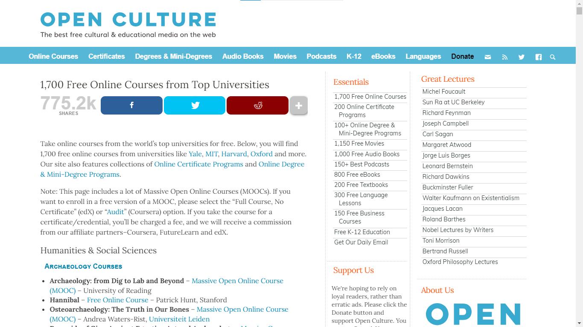The image size is (583, 327).
Task: Click the Donate menu item
Action: [x=463, y=56]
